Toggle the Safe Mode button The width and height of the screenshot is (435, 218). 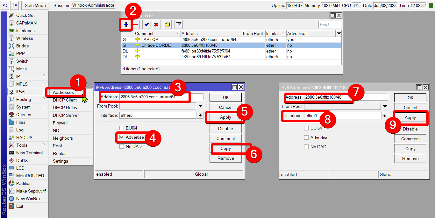click(x=35, y=5)
